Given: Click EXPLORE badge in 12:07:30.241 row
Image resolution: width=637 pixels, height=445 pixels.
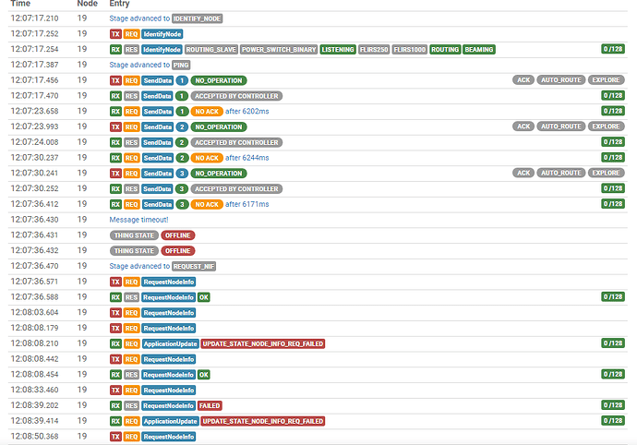Looking at the screenshot, I should [x=606, y=173].
